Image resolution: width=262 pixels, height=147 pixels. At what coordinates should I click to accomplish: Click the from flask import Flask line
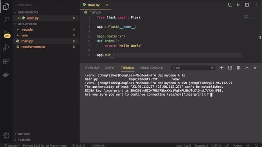[119, 18]
